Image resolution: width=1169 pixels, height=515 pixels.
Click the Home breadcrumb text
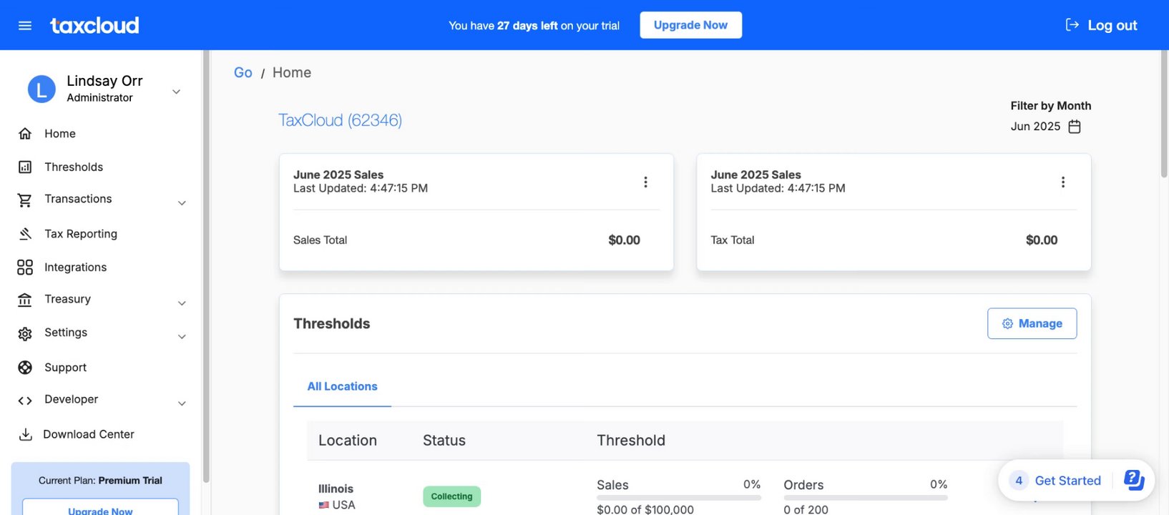tap(292, 73)
